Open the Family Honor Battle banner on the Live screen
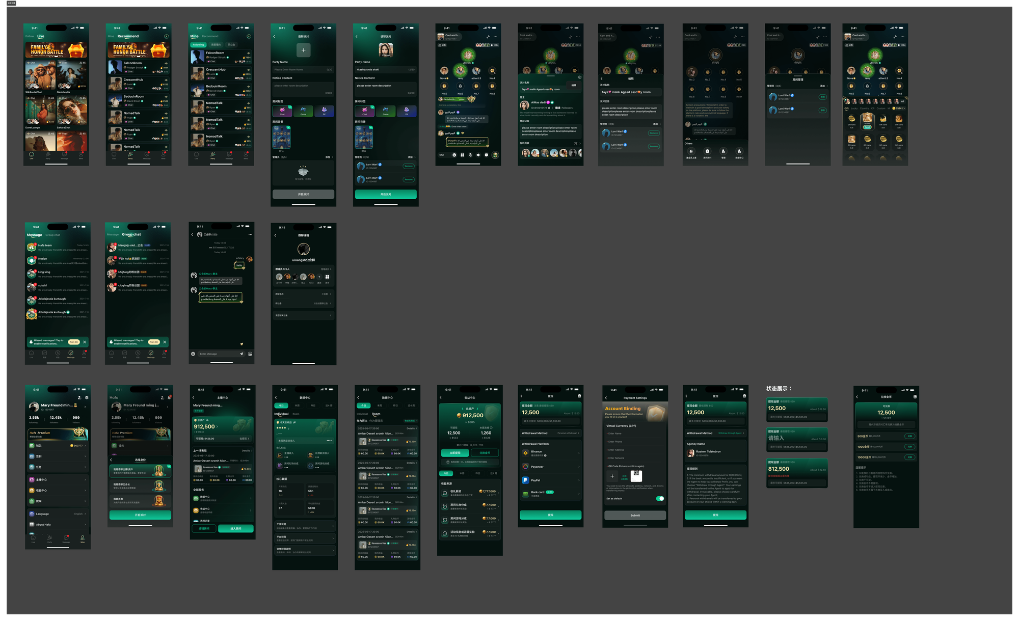 [56, 50]
